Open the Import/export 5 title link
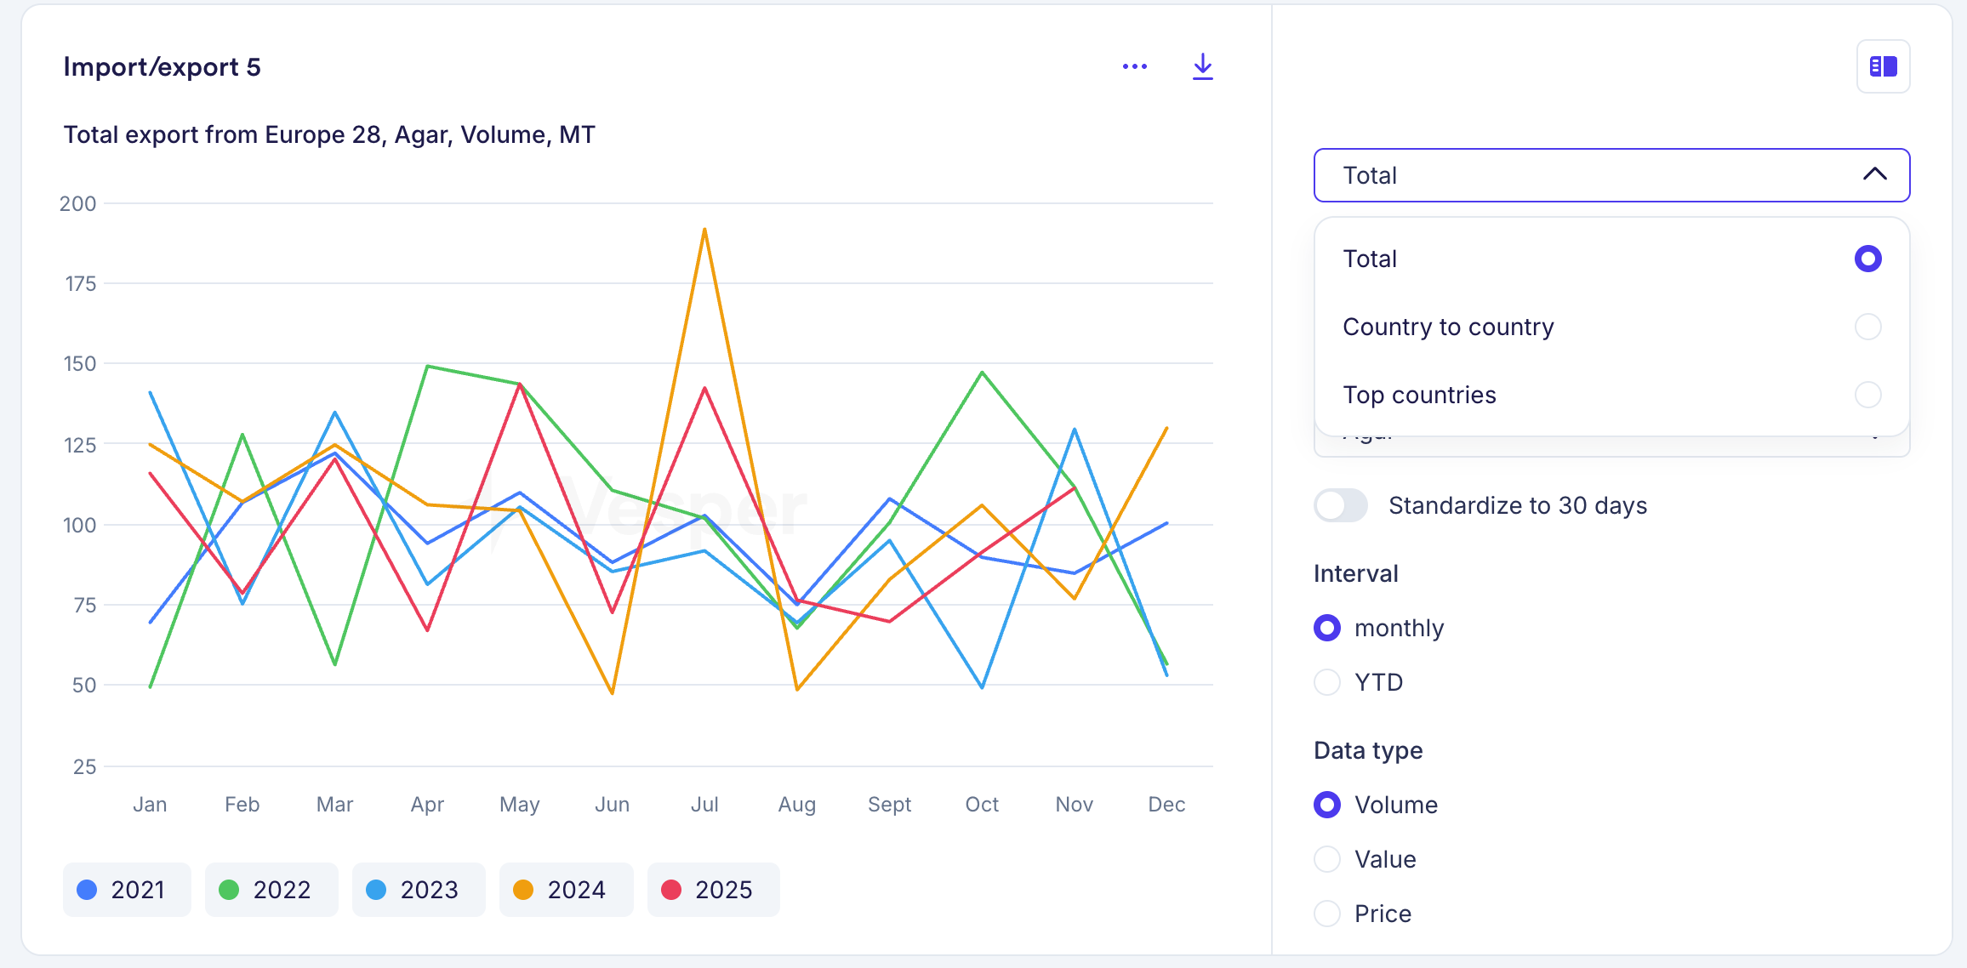The width and height of the screenshot is (1967, 968). [x=162, y=66]
